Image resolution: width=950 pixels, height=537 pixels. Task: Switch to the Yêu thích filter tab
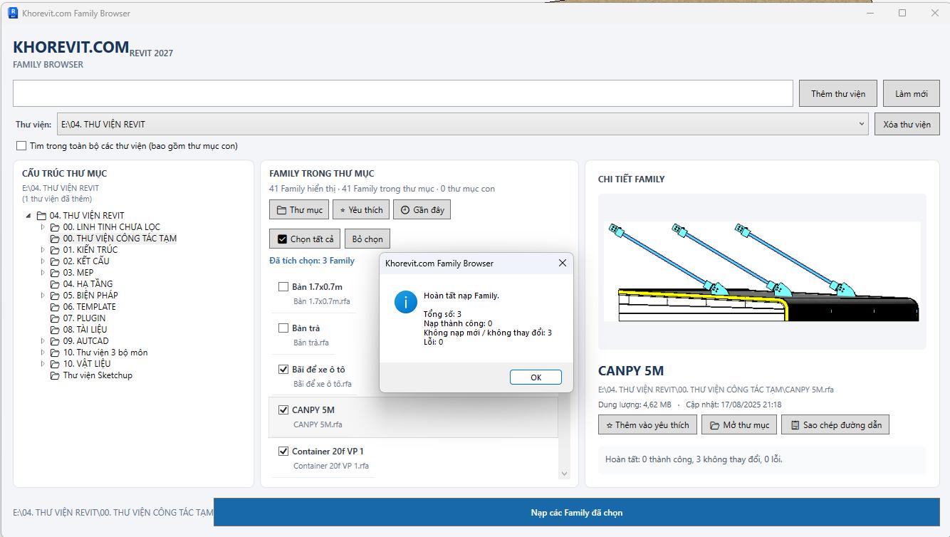pyautogui.click(x=360, y=210)
